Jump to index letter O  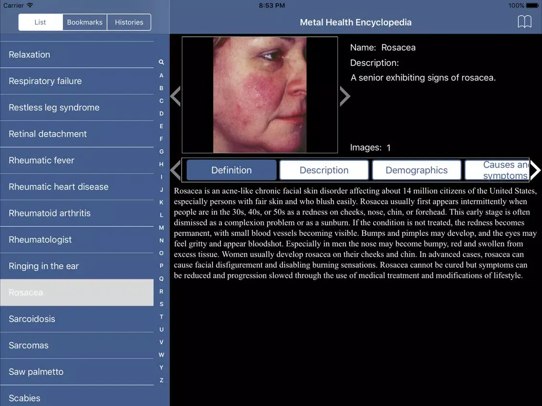pyautogui.click(x=161, y=253)
